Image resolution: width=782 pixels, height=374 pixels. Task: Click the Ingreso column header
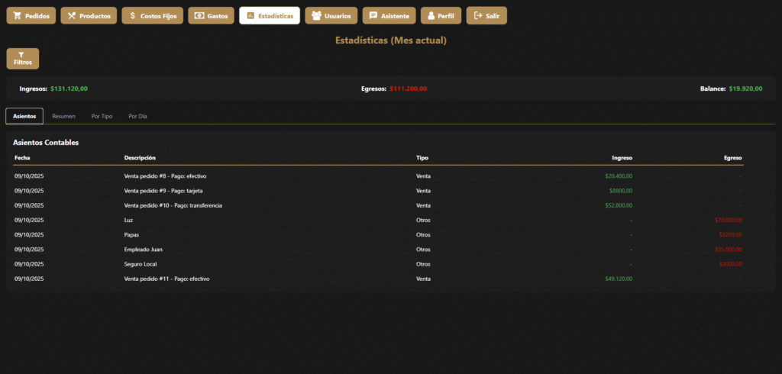point(622,158)
